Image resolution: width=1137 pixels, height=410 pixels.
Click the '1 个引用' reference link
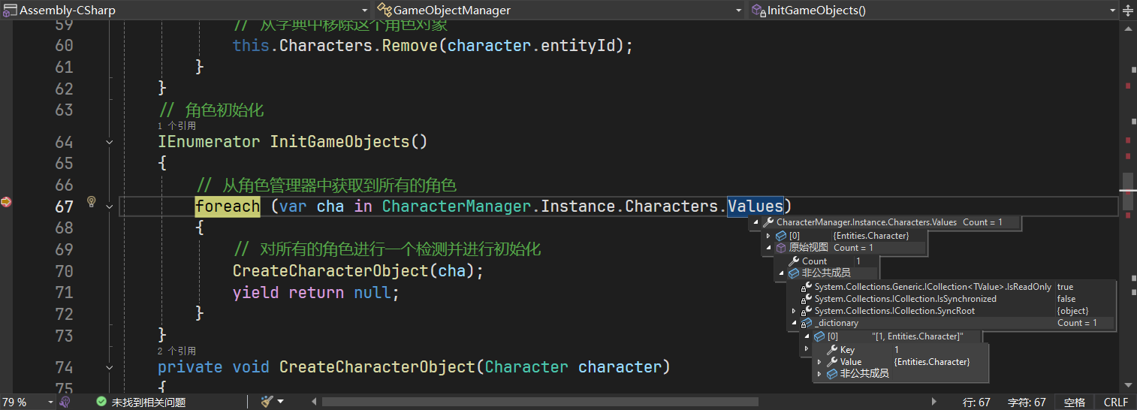point(176,126)
